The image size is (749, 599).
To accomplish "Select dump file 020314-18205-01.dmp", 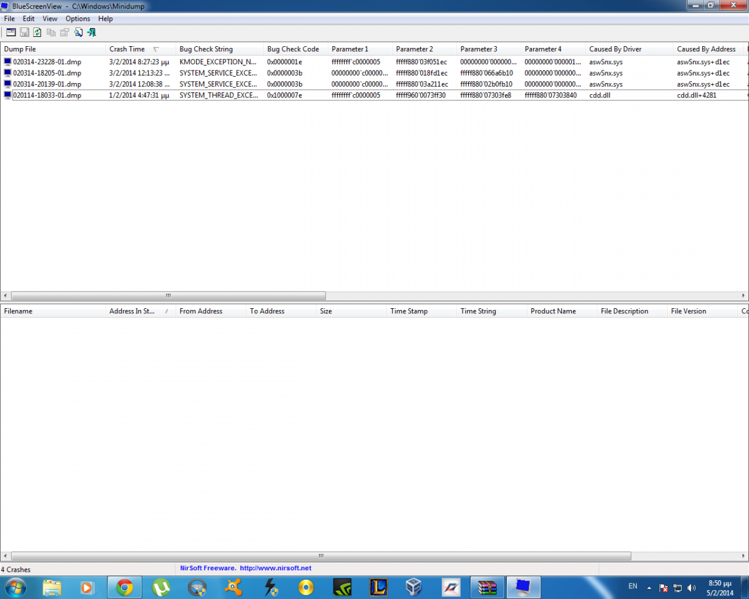I will tap(47, 73).
